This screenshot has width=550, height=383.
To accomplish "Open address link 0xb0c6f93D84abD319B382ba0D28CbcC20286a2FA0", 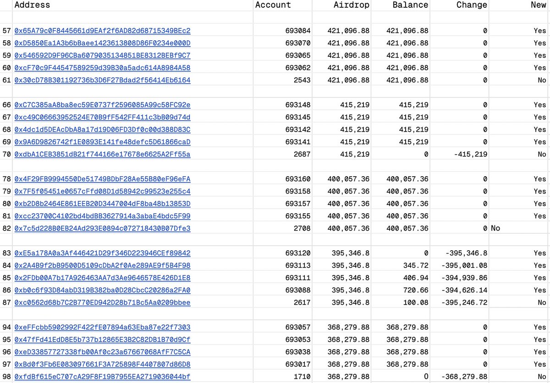I will (x=102, y=290).
